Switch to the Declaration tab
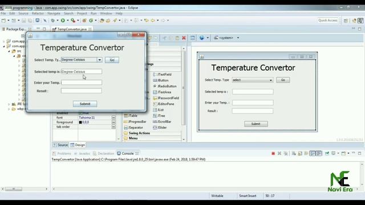 pyautogui.click(x=103, y=154)
